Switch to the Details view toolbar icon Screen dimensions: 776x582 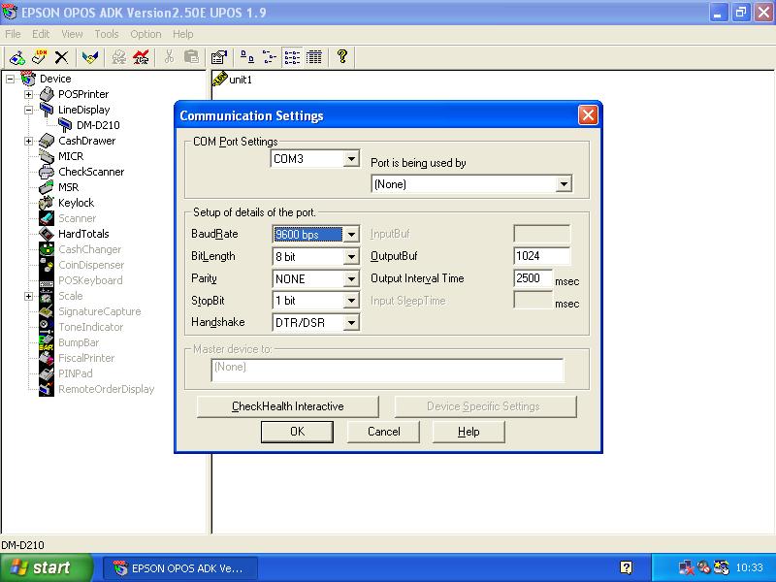click(x=314, y=57)
